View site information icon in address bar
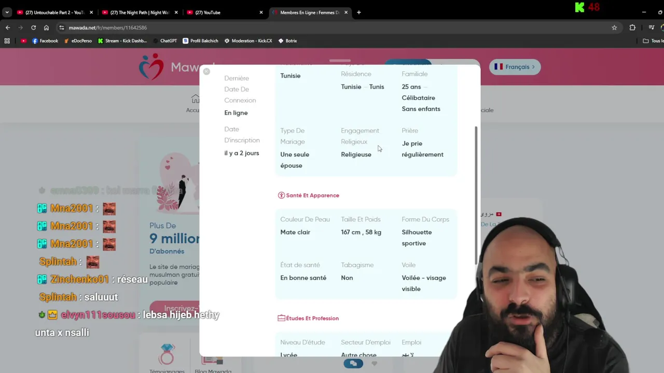 (x=62, y=27)
